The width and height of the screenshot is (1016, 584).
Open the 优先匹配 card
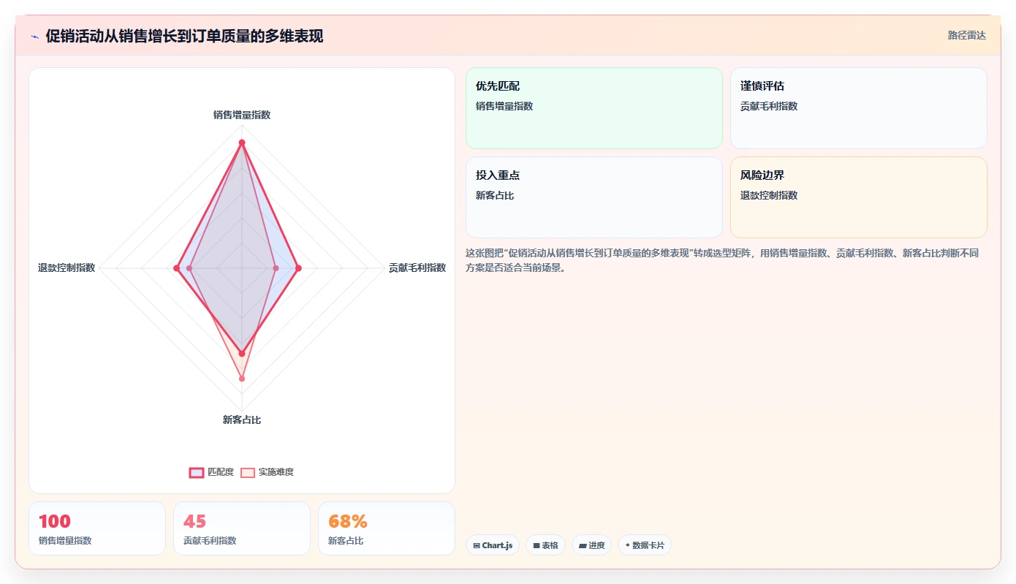[x=594, y=108]
